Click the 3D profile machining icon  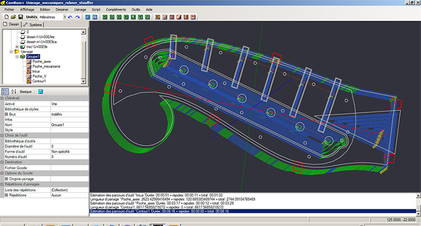tap(186, 17)
